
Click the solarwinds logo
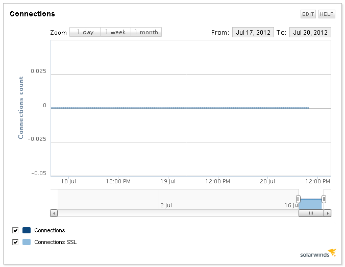[x=318, y=253]
